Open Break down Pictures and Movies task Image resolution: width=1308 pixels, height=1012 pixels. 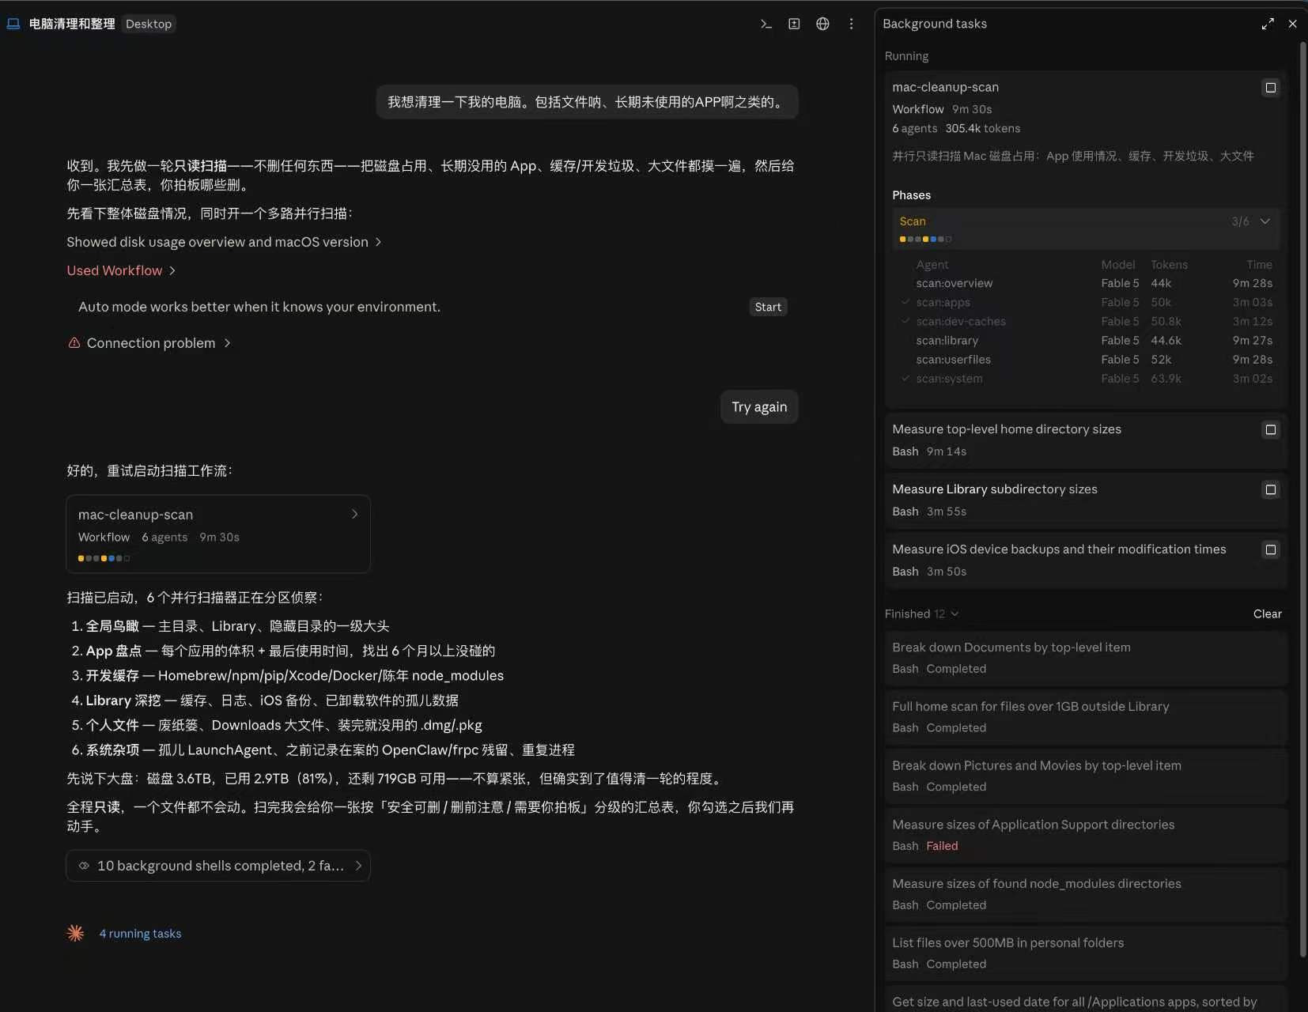[x=1087, y=776]
